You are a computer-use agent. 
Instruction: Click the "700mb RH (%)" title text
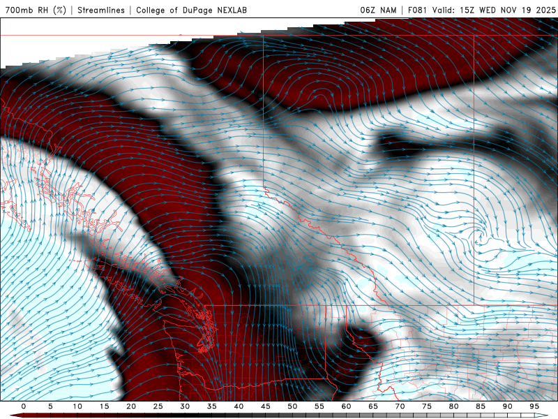[x=36, y=10]
